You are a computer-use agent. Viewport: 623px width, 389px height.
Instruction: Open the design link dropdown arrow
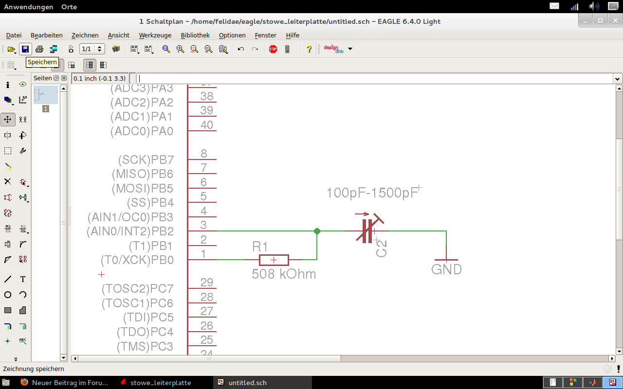click(350, 49)
